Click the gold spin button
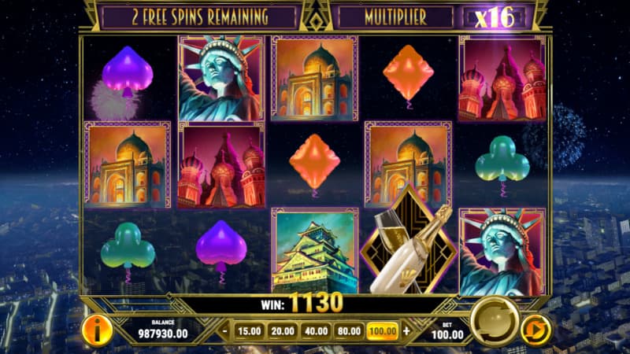The height and width of the screenshot is (354, 630). point(495,322)
